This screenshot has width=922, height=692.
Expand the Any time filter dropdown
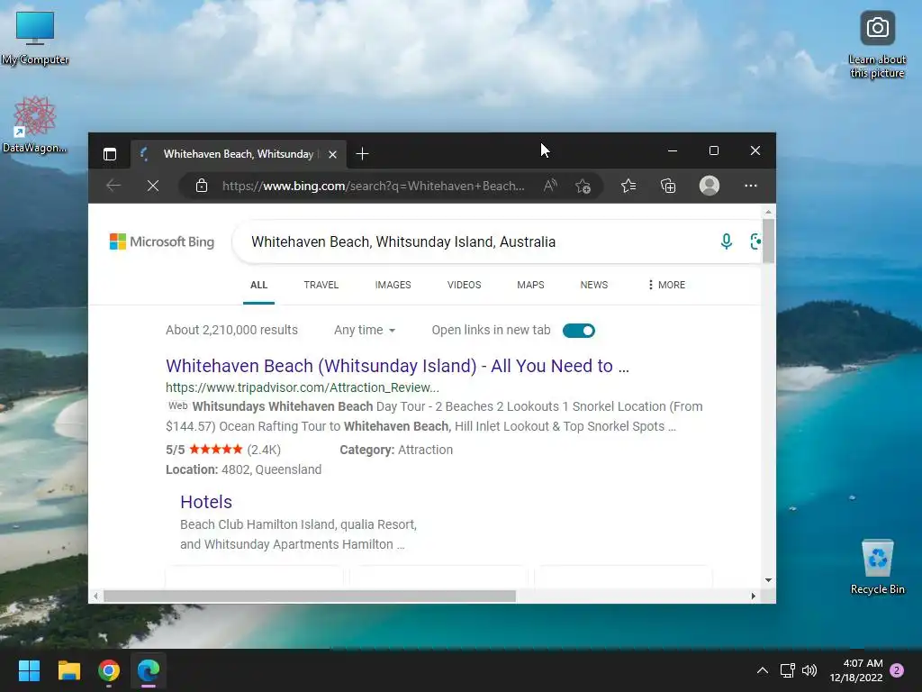point(365,330)
